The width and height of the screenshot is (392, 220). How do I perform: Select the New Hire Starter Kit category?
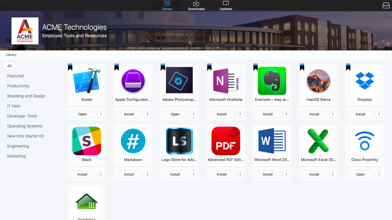tap(26, 136)
